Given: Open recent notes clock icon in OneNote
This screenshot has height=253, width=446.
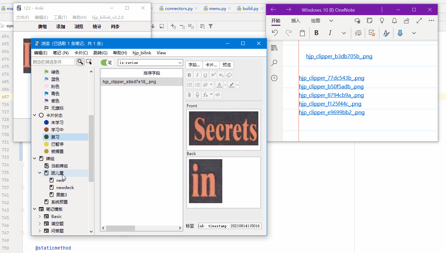Looking at the screenshot, I should click(x=274, y=78).
